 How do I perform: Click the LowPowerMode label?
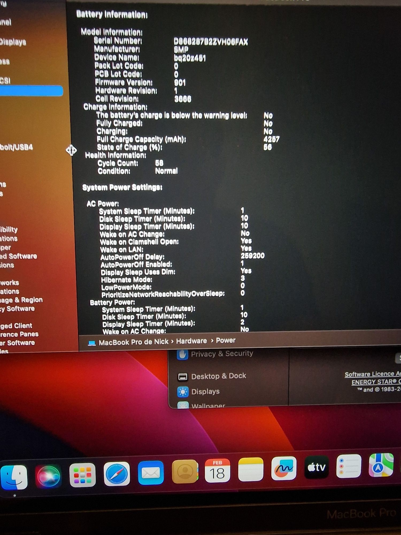point(126,287)
